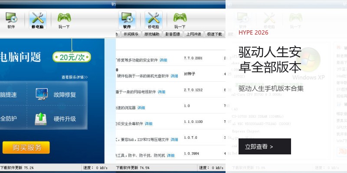Click the 故障修复 monitor icon
This screenshot has width=347, height=173.
pos(42,94)
